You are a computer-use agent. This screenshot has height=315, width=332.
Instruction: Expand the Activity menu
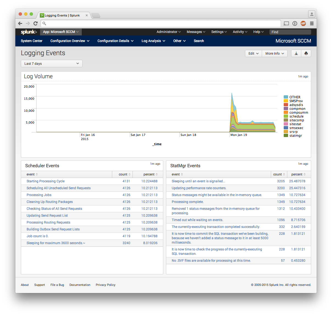(x=240, y=32)
